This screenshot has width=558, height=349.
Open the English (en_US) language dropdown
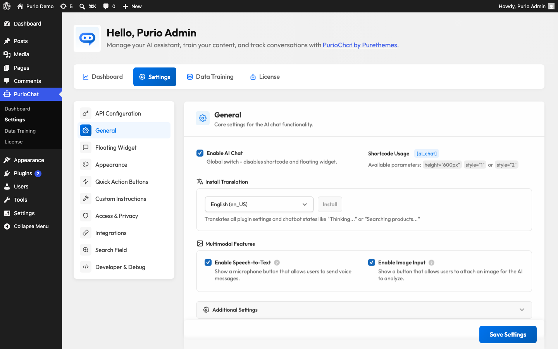click(x=259, y=204)
